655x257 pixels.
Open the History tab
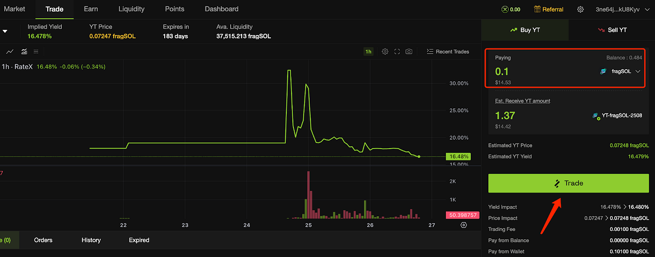point(91,240)
